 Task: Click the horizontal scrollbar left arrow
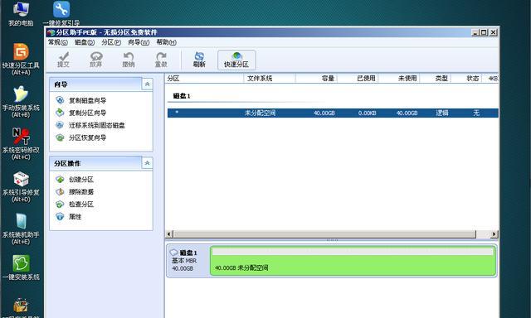coord(169,234)
